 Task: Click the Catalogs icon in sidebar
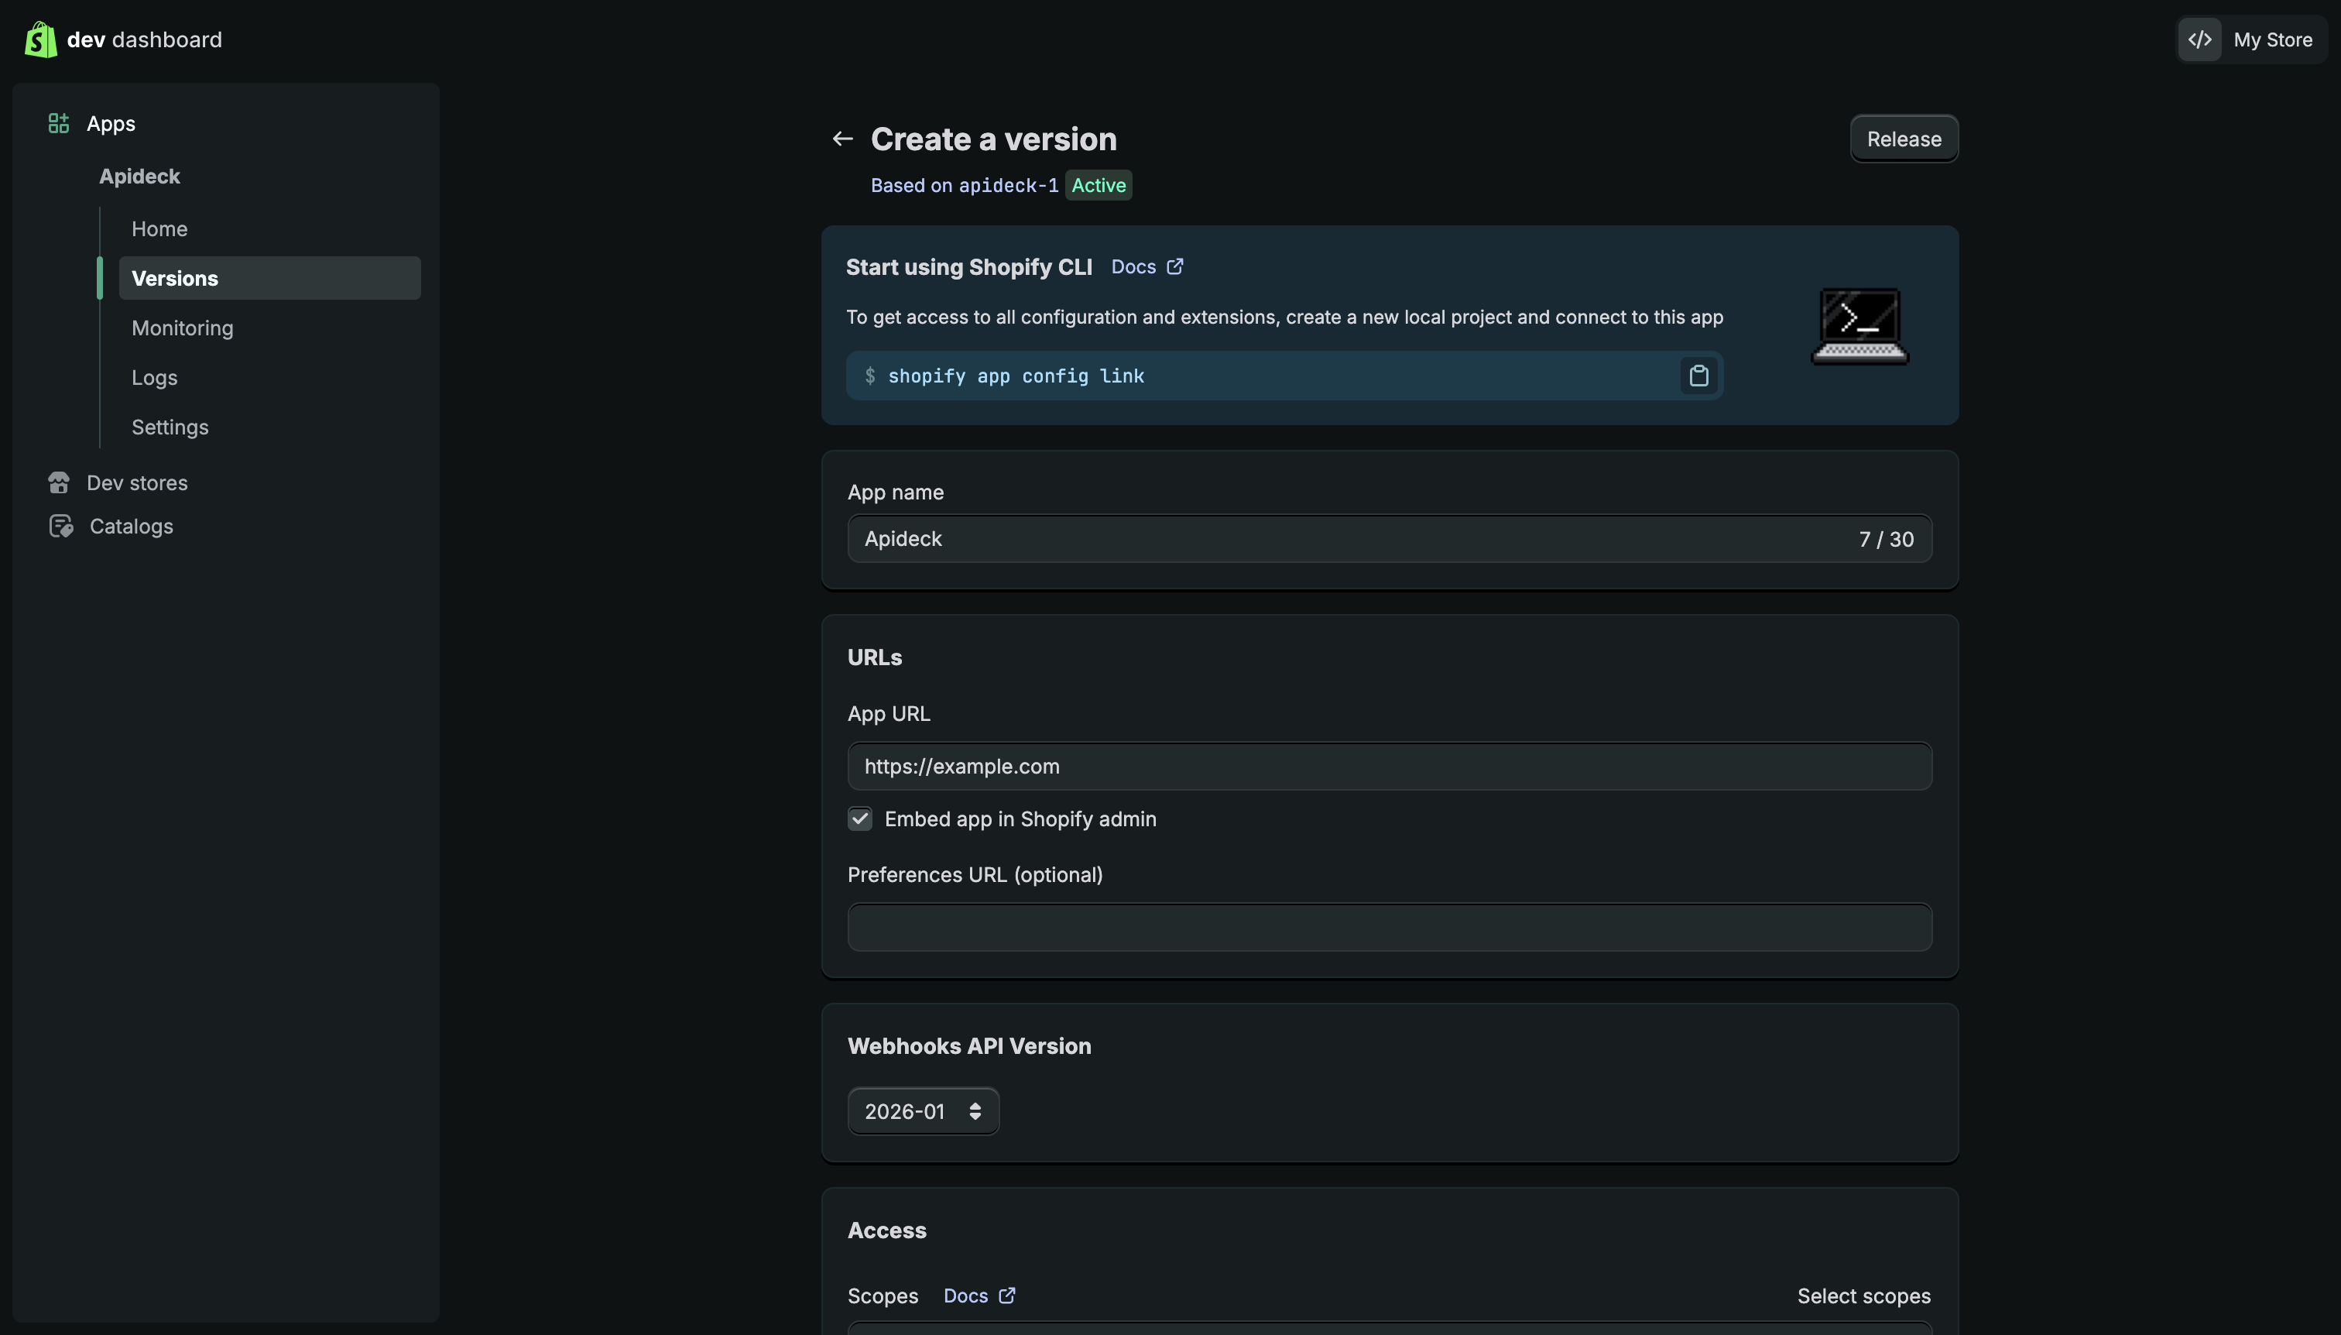click(60, 527)
